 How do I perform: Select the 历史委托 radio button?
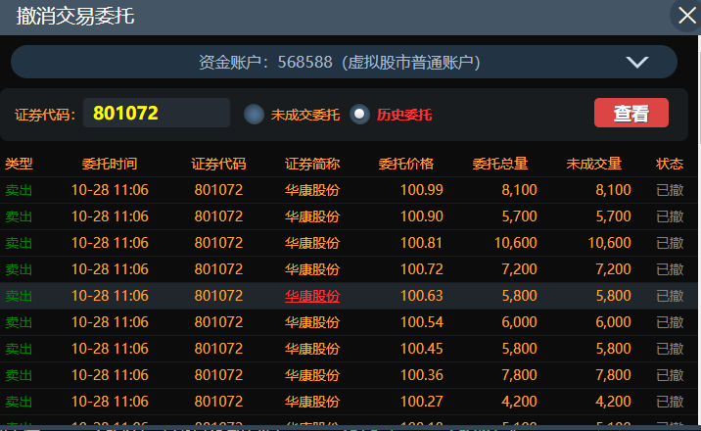click(360, 115)
